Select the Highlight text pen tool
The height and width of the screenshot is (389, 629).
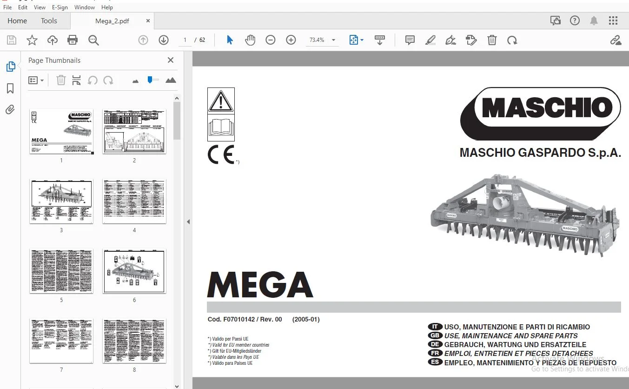[430, 40]
